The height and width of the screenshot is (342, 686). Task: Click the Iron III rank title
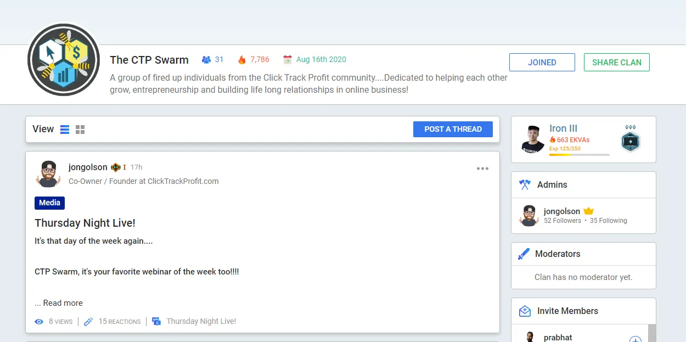click(563, 128)
